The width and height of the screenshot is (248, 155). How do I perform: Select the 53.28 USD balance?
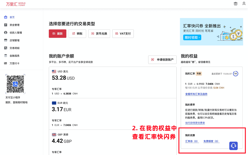(x=63, y=78)
